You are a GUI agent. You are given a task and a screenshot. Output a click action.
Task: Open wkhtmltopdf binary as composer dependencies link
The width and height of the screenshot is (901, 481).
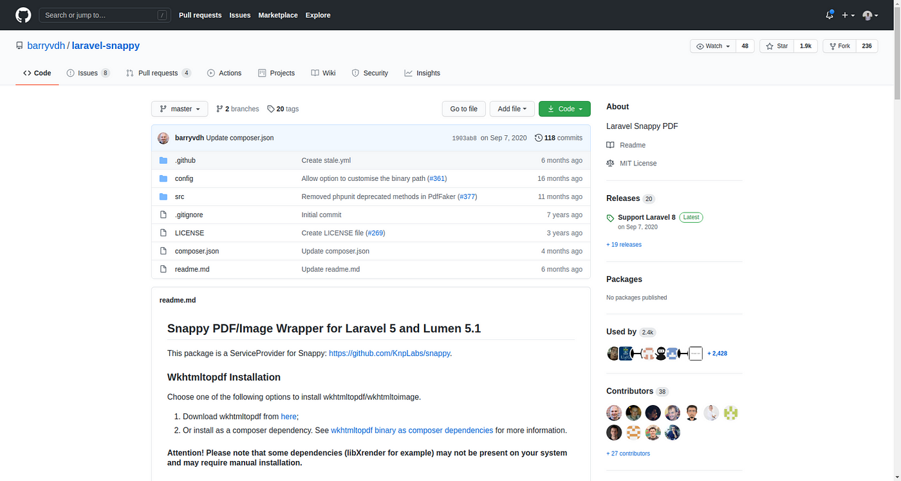pos(412,430)
